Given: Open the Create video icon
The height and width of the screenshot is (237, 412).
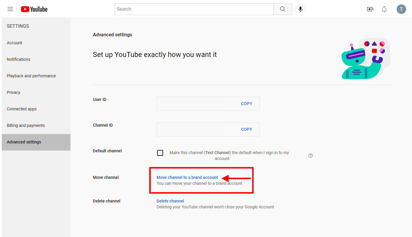Looking at the screenshot, I should (x=370, y=9).
